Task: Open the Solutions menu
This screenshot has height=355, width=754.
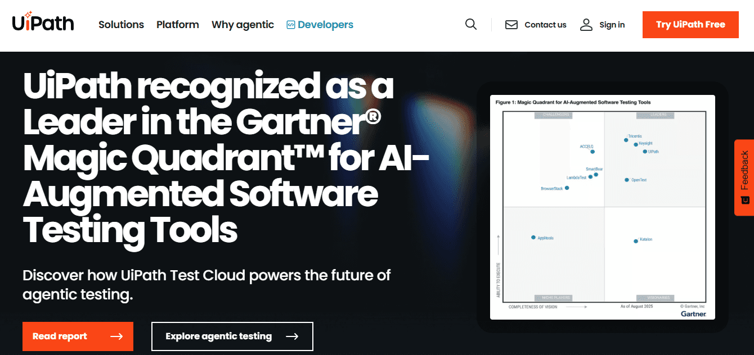Action: pos(121,25)
